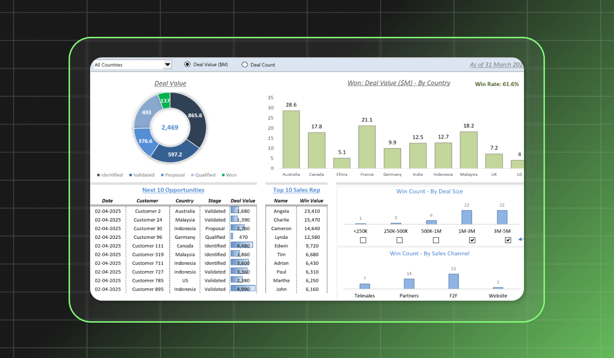The height and width of the screenshot is (358, 614).
Task: Click the Win Count - By Deal Size title
Action: (430, 191)
